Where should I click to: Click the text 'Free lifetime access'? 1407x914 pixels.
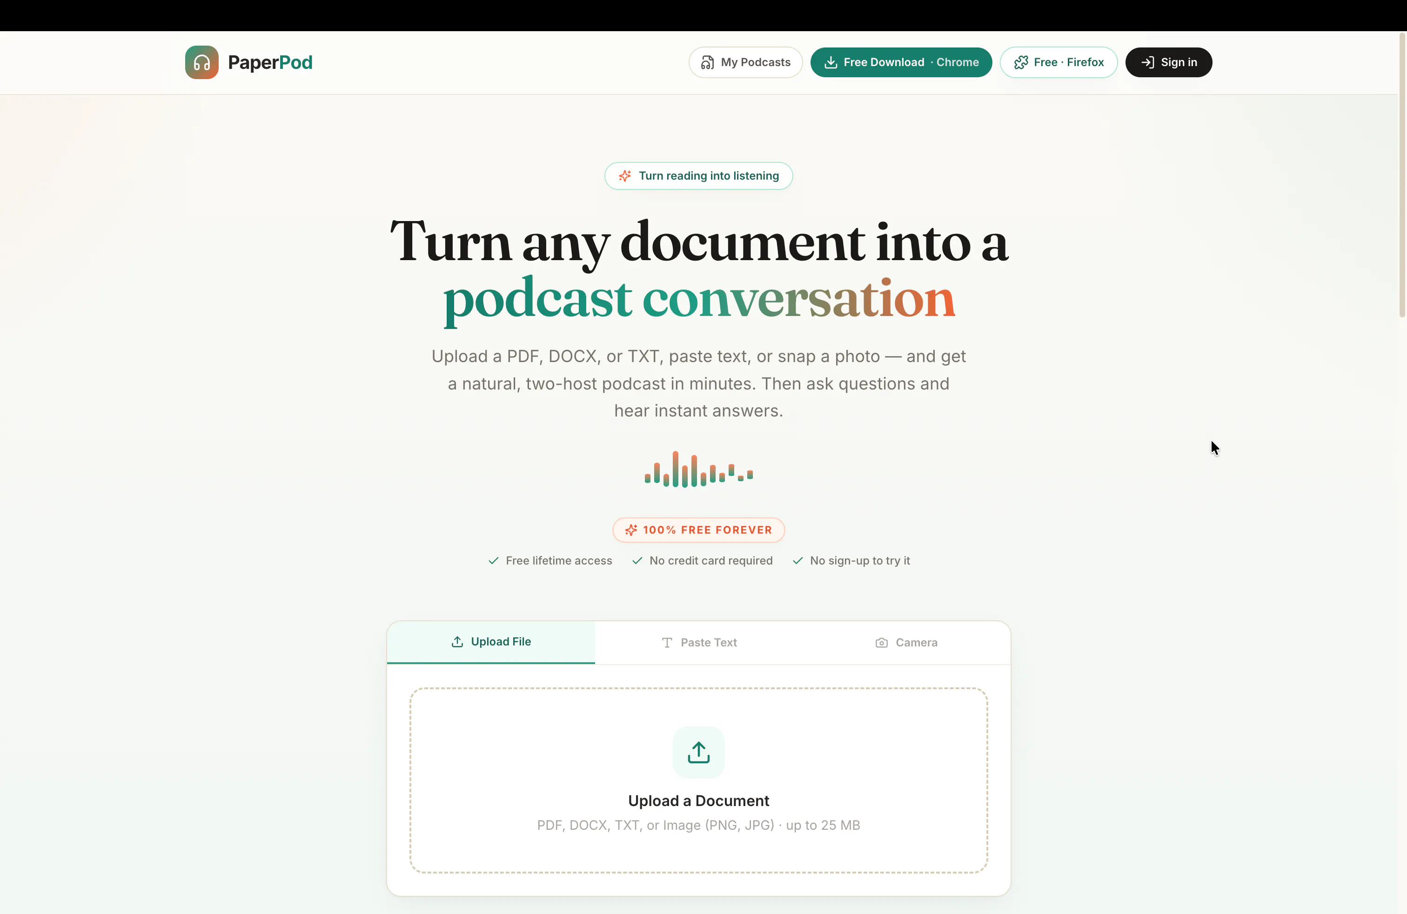[559, 560]
